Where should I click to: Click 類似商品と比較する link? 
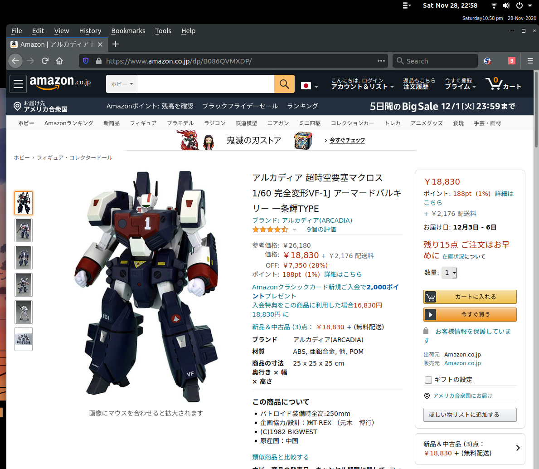pyautogui.click(x=281, y=457)
